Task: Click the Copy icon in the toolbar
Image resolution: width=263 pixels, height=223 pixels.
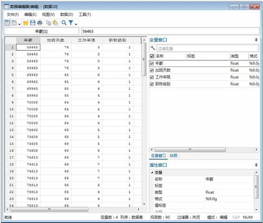Action: 49,23
